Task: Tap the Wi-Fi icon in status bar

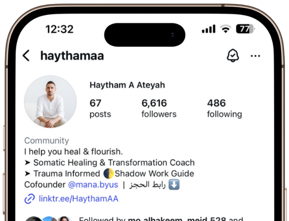Action: coord(226,29)
